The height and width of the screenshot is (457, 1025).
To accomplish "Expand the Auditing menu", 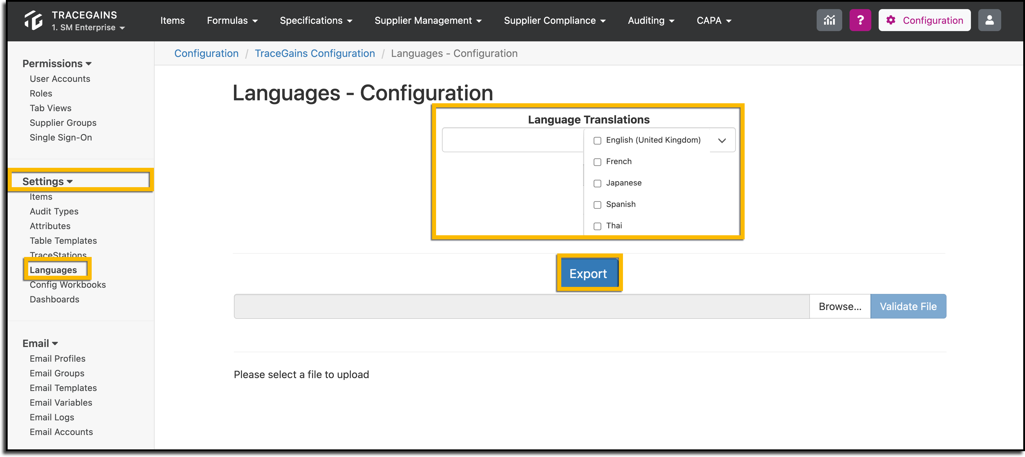I will 651,21.
